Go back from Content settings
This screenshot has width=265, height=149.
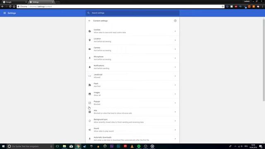[x=89, y=21]
